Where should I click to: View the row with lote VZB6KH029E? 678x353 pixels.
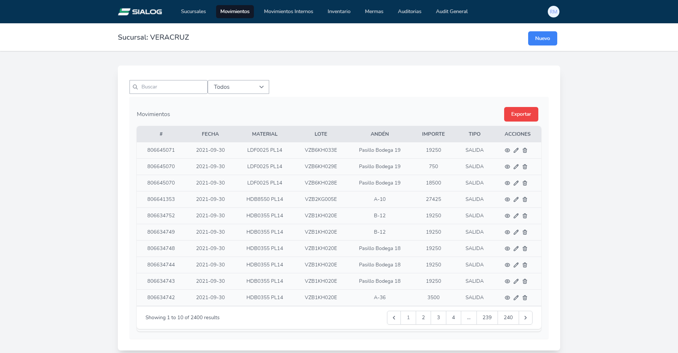tap(507, 167)
